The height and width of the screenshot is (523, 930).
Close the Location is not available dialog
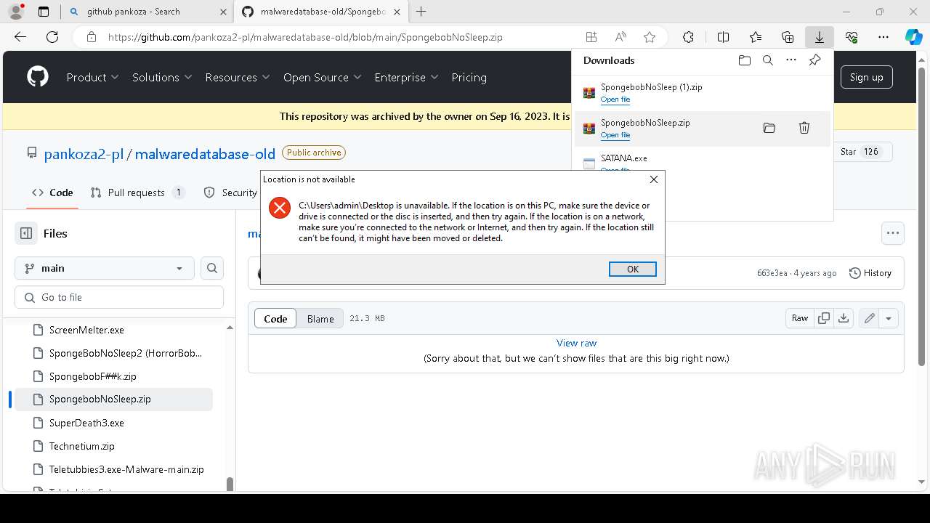[x=654, y=179]
